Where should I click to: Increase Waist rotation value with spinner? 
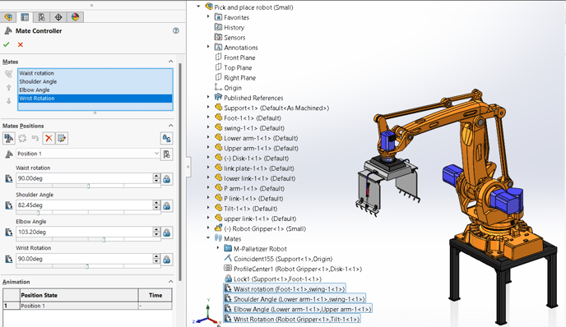[156, 176]
